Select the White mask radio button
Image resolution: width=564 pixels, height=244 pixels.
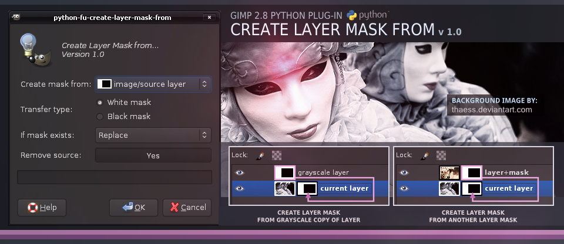[100, 103]
